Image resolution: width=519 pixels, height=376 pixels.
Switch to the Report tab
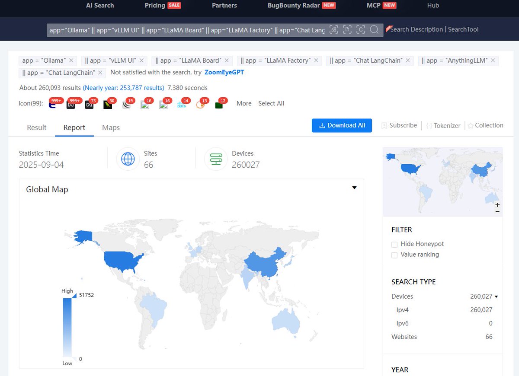[x=74, y=127]
